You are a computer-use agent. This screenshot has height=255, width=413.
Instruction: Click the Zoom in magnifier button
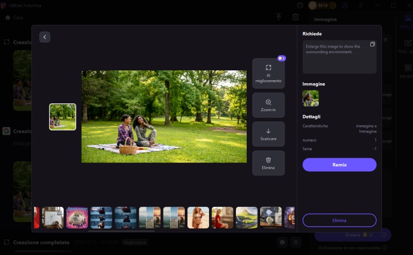pos(268,106)
